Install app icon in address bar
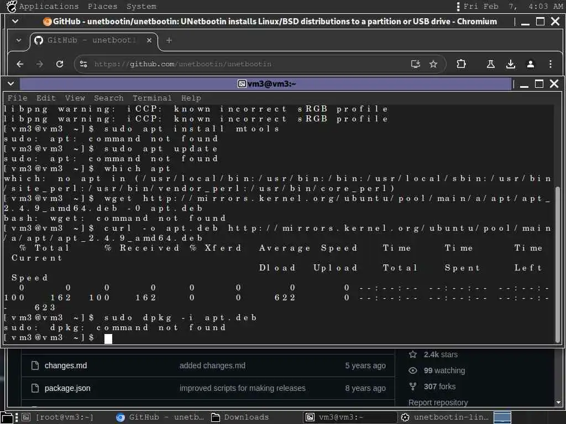The width and height of the screenshot is (566, 424). tap(416, 64)
